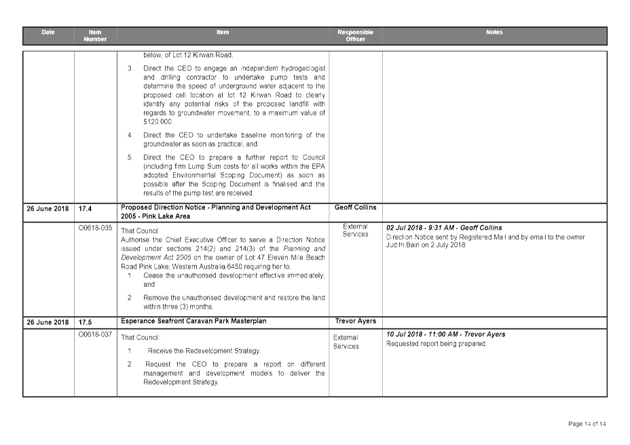Screen dimensions: 630x445
Task: Click item 5 "prepare a further report to Council"
Action: pos(234,175)
